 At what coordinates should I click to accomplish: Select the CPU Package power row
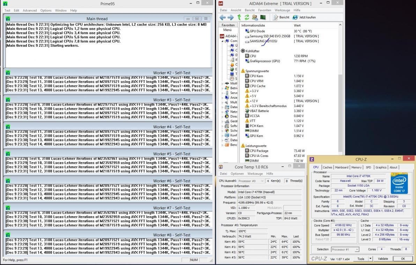coord(289,151)
